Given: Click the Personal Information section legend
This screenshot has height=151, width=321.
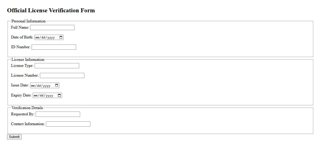Looking at the screenshot, I should pyautogui.click(x=29, y=21).
